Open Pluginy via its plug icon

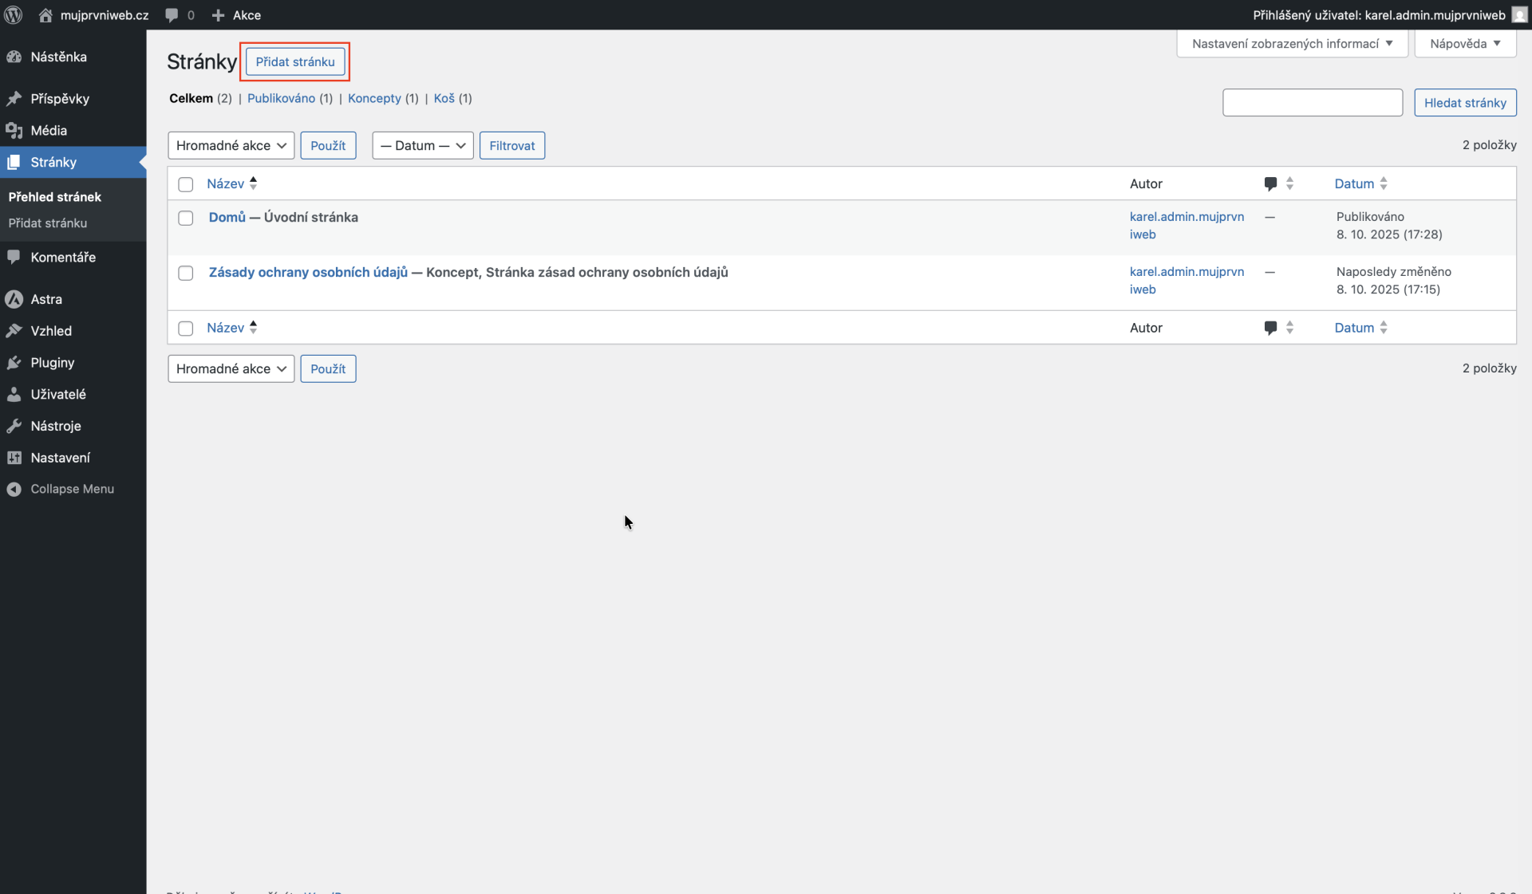tap(14, 363)
